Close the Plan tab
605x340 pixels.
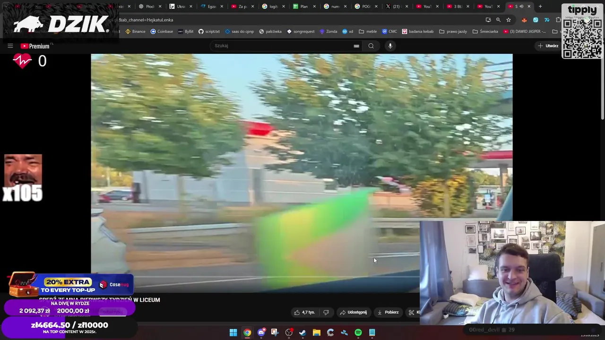pos(314,7)
